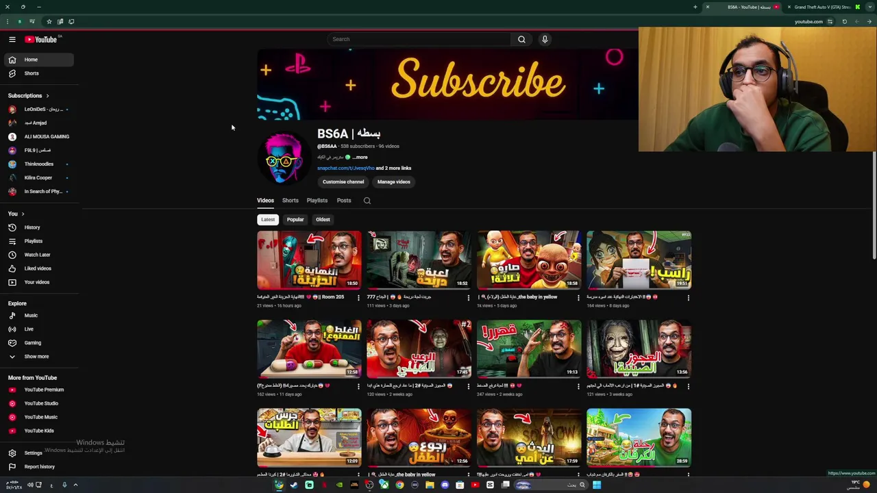Select the Popular sort chip
The height and width of the screenshot is (493, 877).
(295, 220)
